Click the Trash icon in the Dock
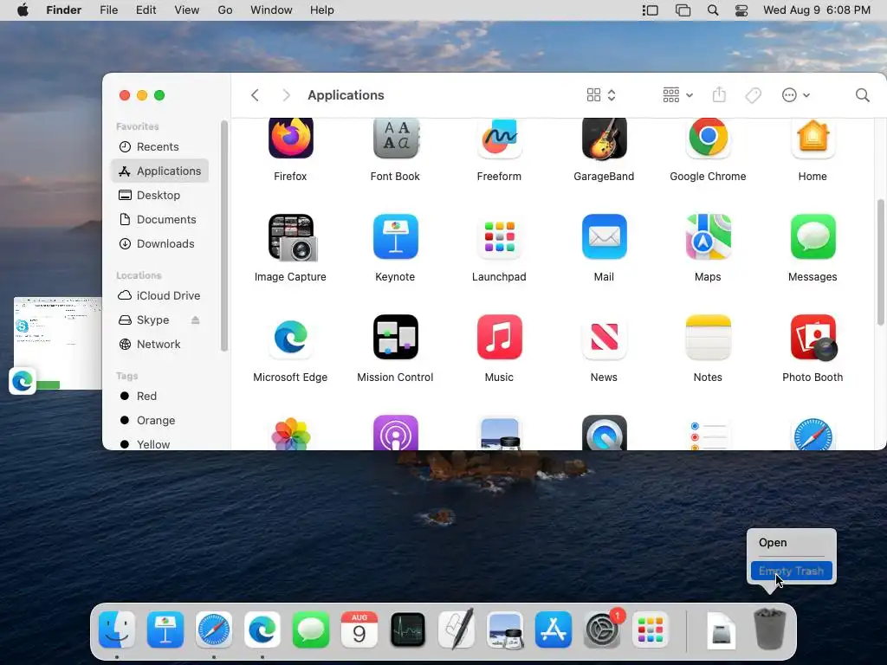887x665 pixels. [x=769, y=629]
